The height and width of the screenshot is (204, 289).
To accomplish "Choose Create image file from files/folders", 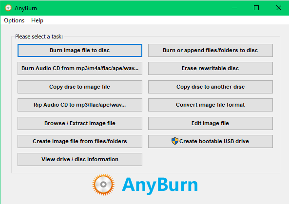I will (x=80, y=141).
